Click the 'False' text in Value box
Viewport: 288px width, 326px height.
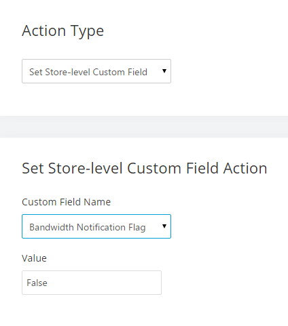pyautogui.click(x=37, y=283)
